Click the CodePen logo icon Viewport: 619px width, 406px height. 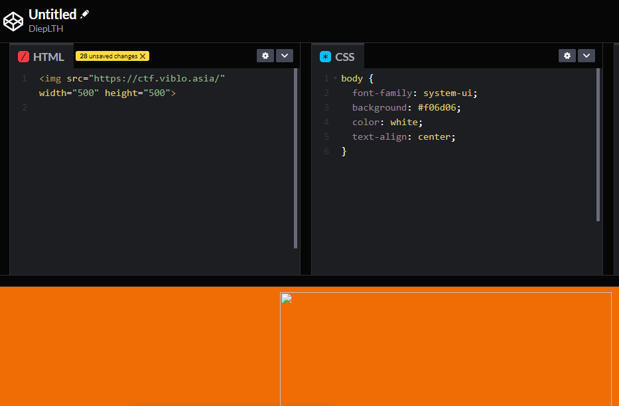13,21
